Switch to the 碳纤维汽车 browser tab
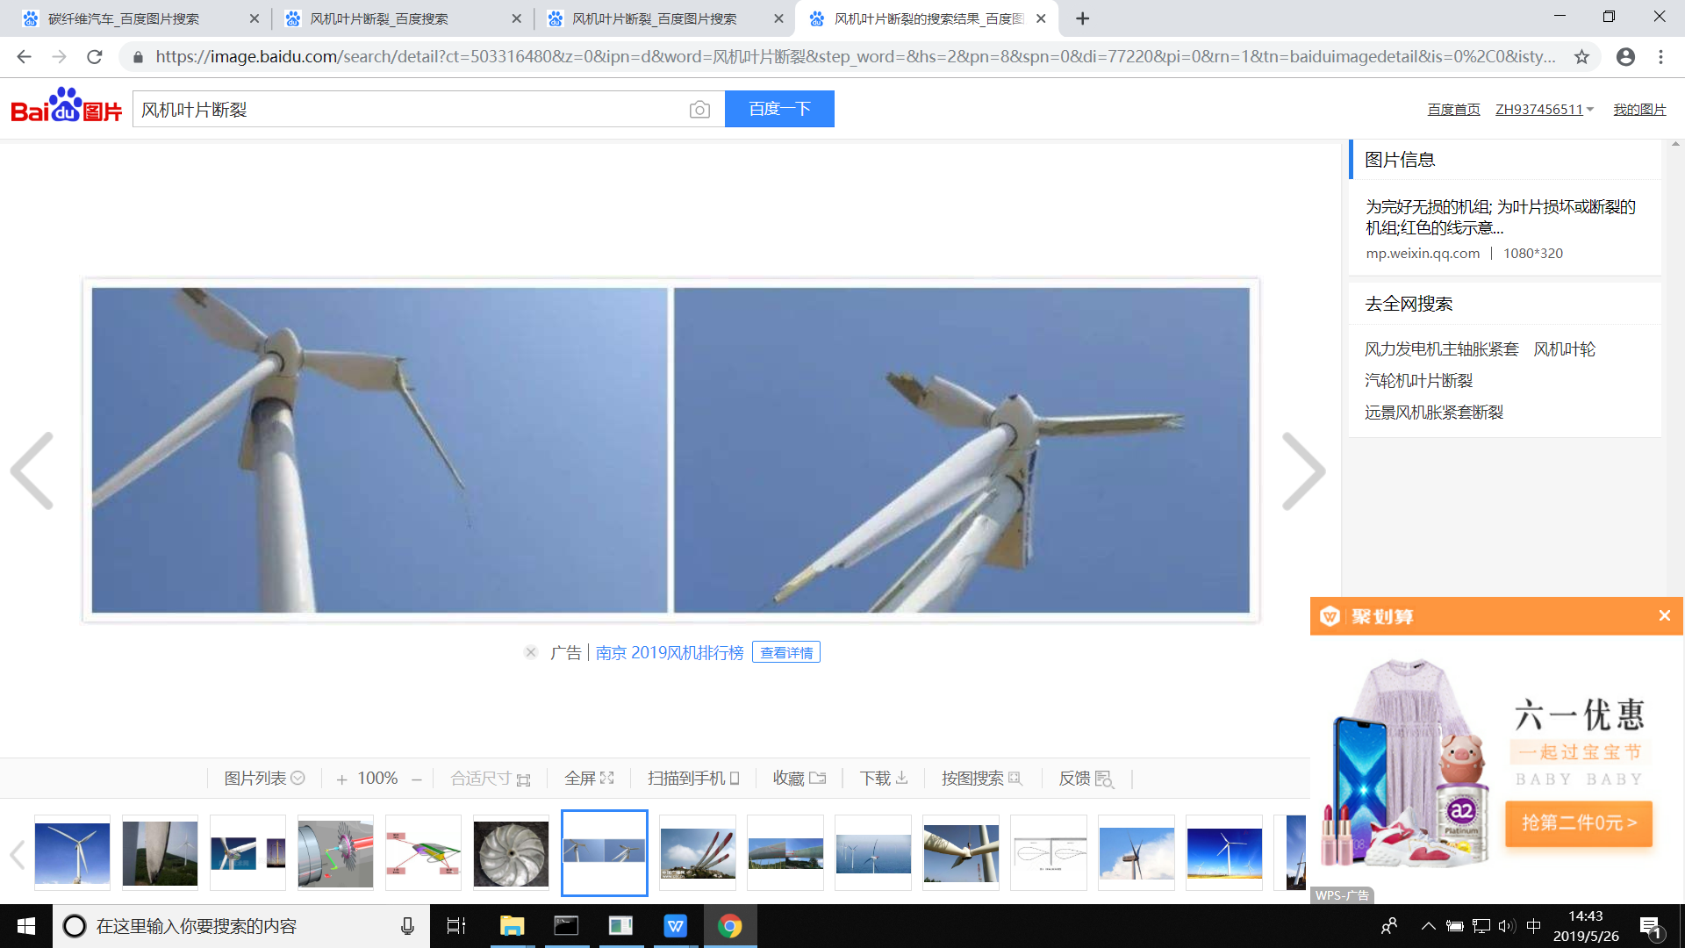 pyautogui.click(x=123, y=18)
